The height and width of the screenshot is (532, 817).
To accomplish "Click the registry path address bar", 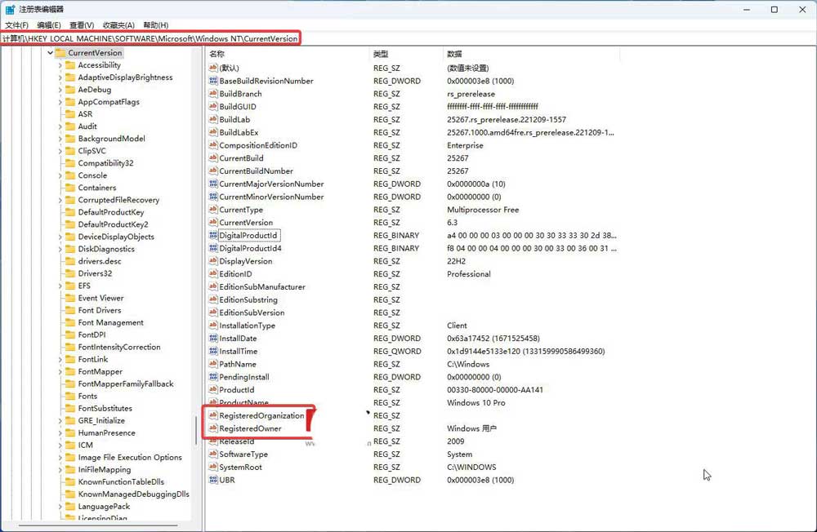I will click(x=408, y=38).
